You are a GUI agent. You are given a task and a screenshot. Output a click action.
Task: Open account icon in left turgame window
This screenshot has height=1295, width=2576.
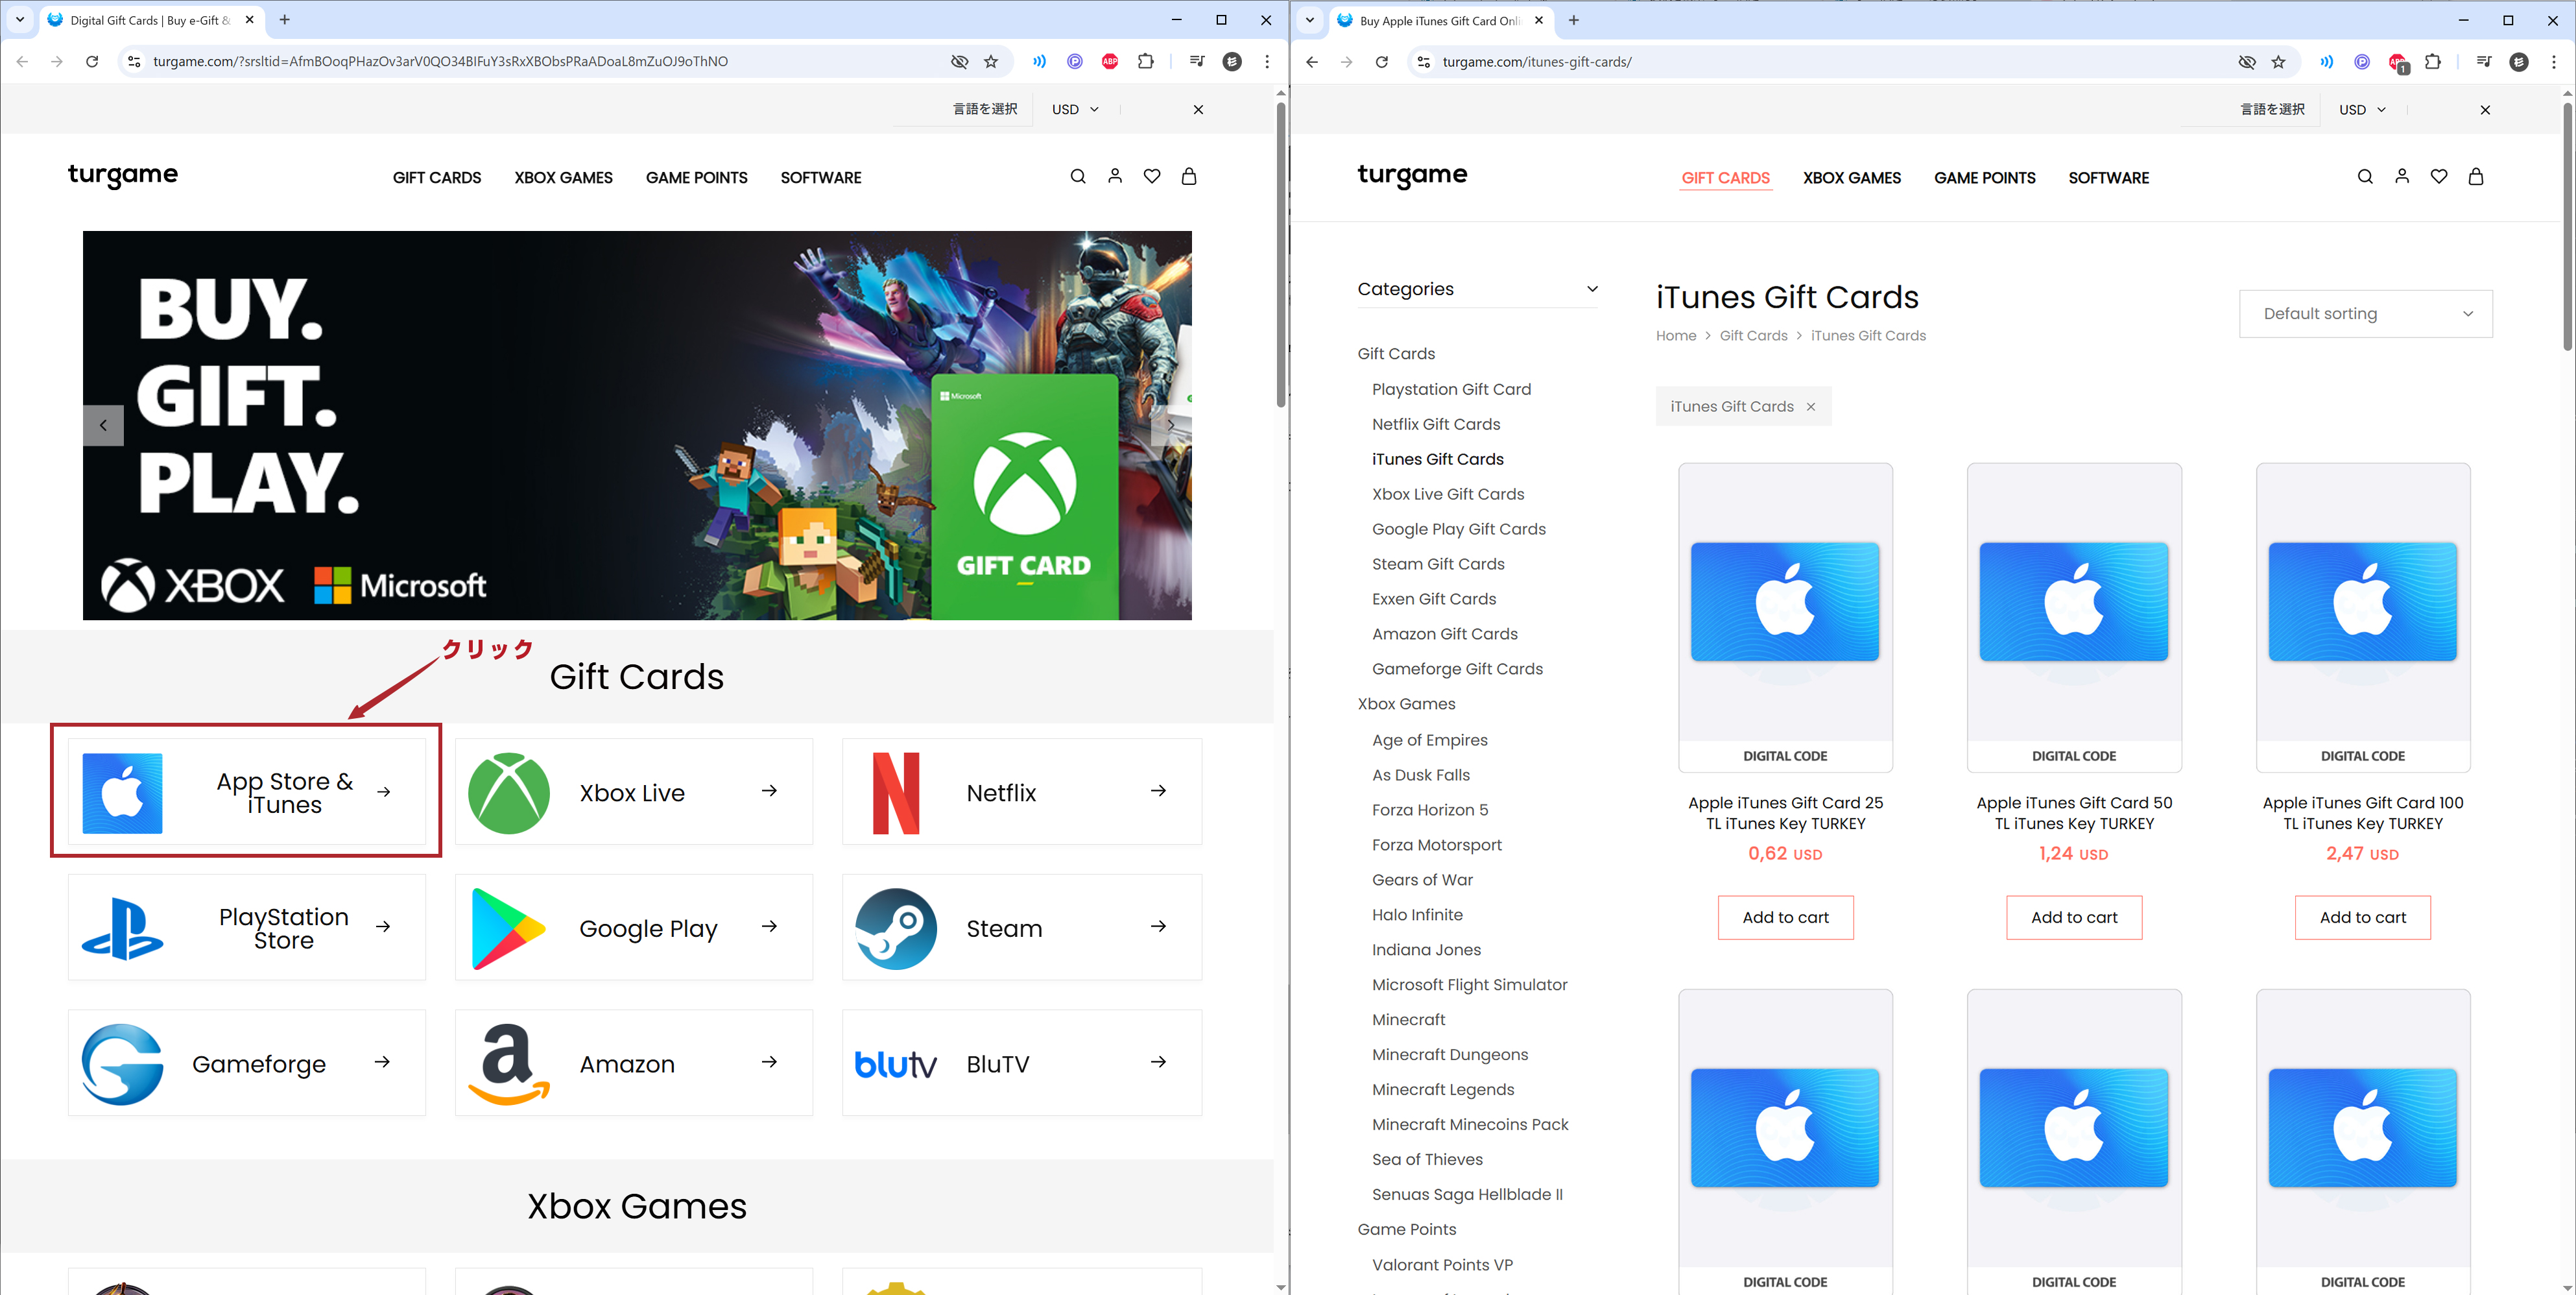pyautogui.click(x=1114, y=176)
